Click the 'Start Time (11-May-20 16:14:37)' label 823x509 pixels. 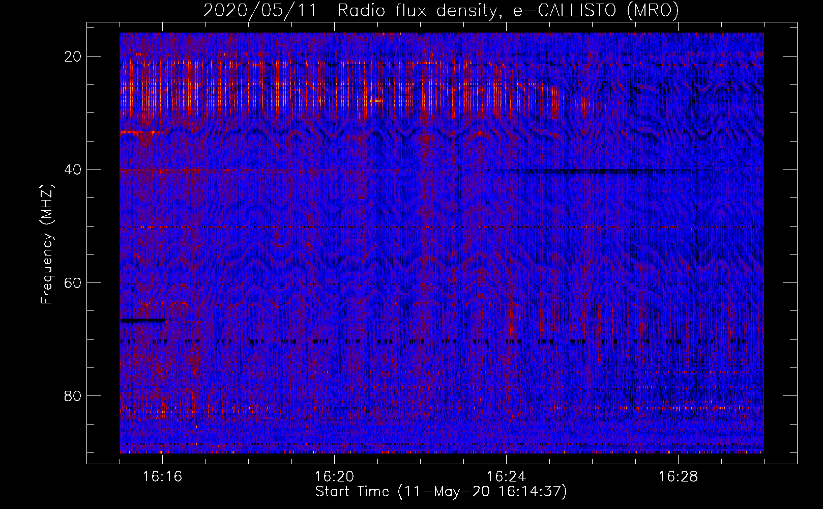pos(441,492)
